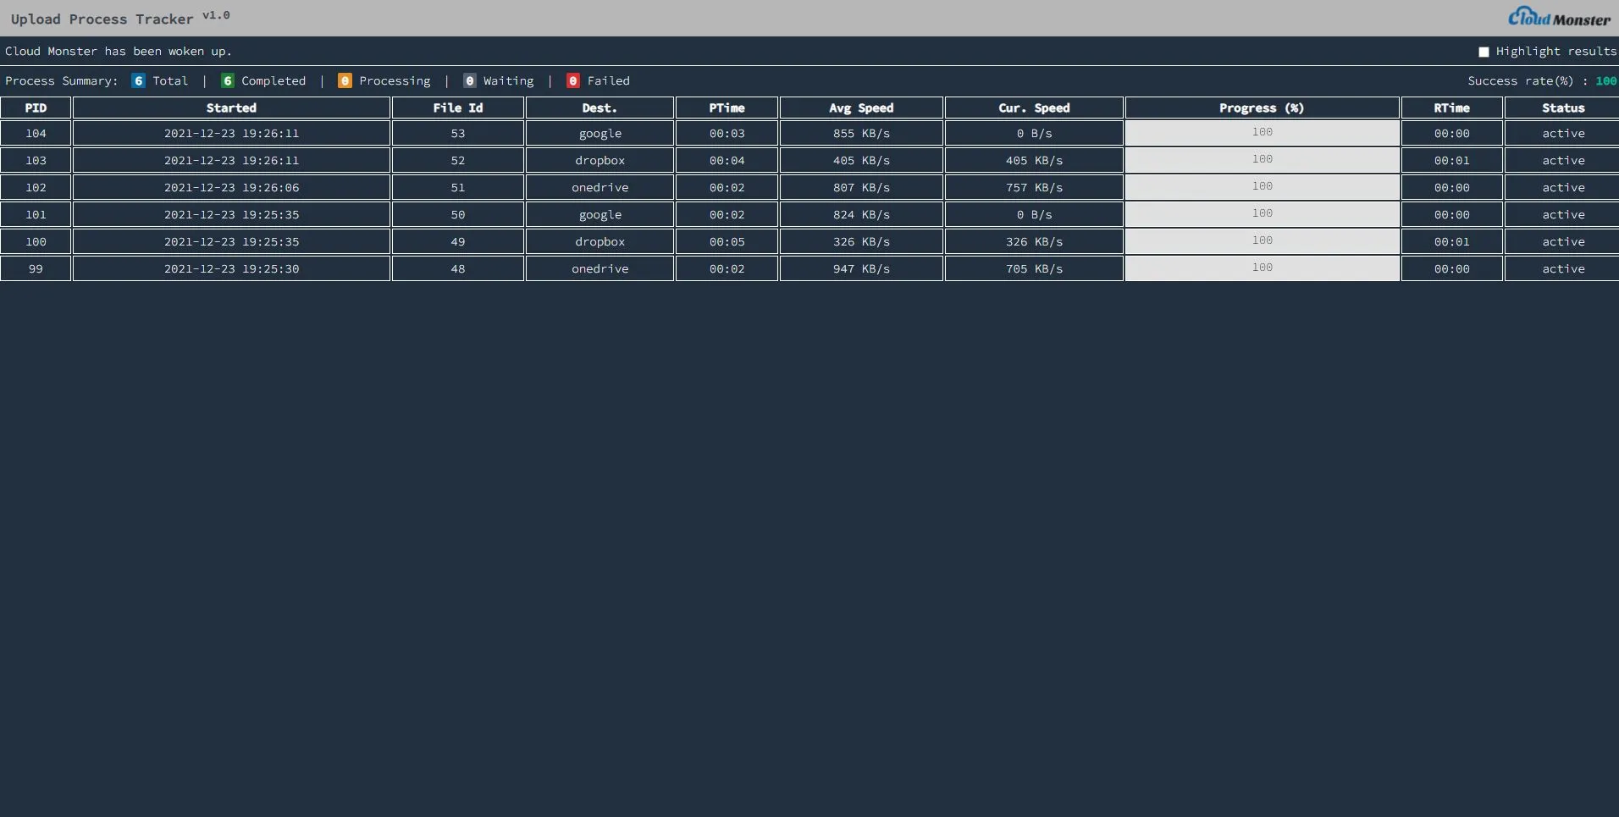The height and width of the screenshot is (817, 1619).
Task: Click the RTime column header
Action: (1451, 108)
